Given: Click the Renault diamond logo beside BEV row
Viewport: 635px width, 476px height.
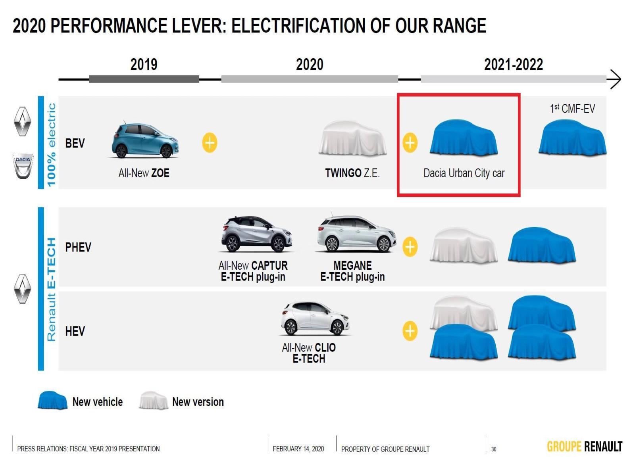Looking at the screenshot, I should point(23,121).
